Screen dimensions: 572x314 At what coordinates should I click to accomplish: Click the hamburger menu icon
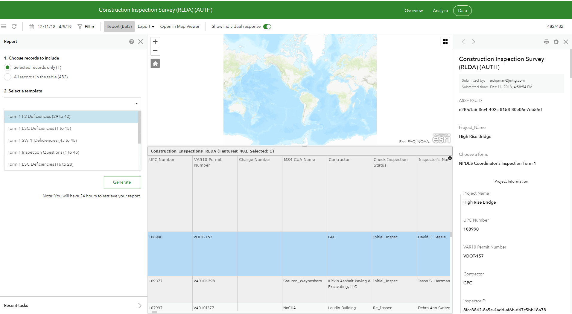point(3,26)
